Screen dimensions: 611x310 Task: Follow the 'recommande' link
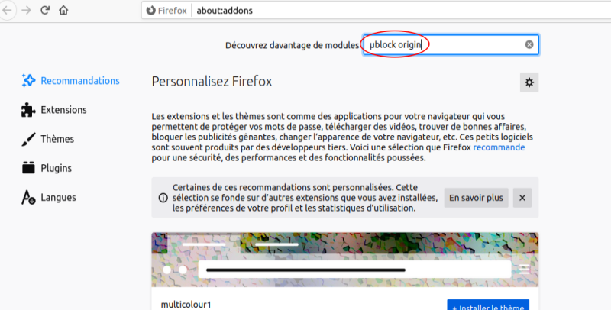pyautogui.click(x=499, y=147)
